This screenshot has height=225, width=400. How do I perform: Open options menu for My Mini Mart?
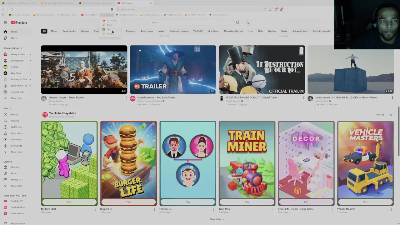click(x=95, y=210)
